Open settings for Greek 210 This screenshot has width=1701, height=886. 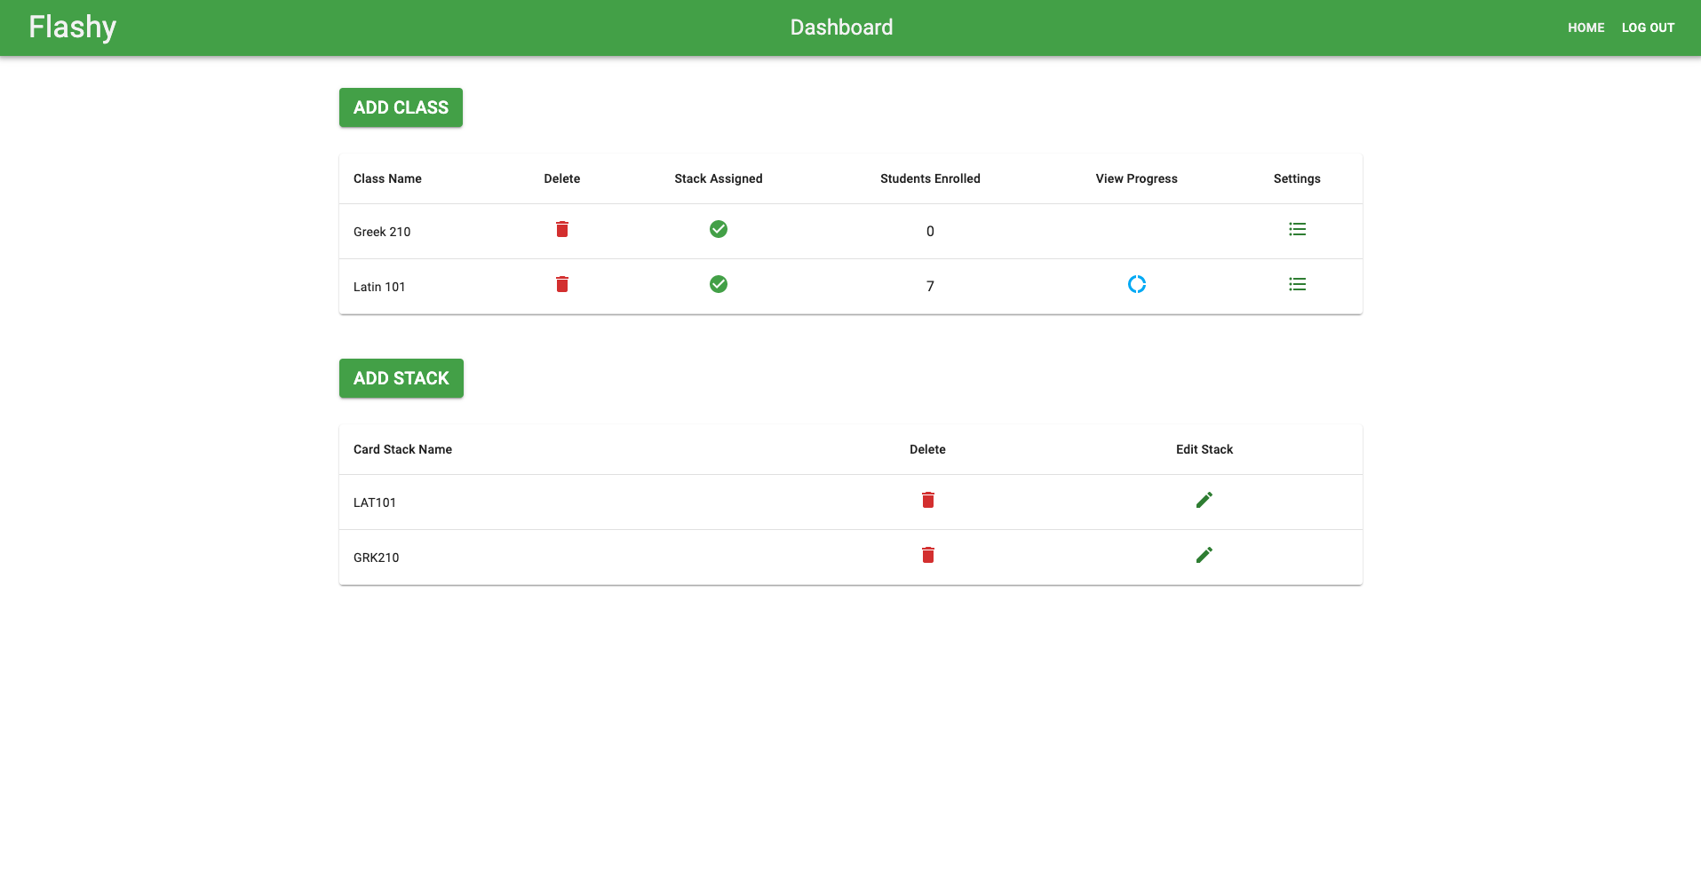coord(1298,230)
